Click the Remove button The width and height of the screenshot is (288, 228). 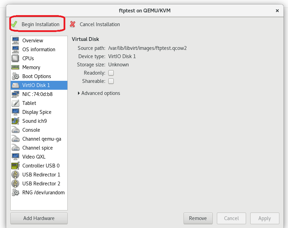[x=198, y=218]
